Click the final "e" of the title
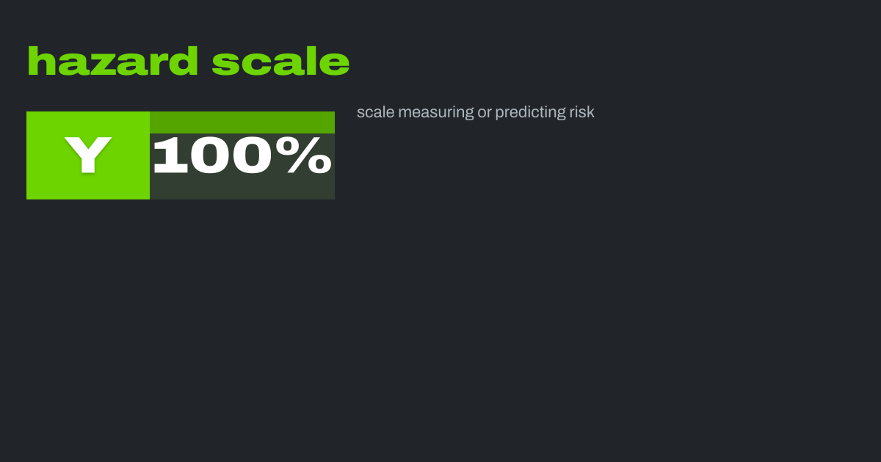 336,65
